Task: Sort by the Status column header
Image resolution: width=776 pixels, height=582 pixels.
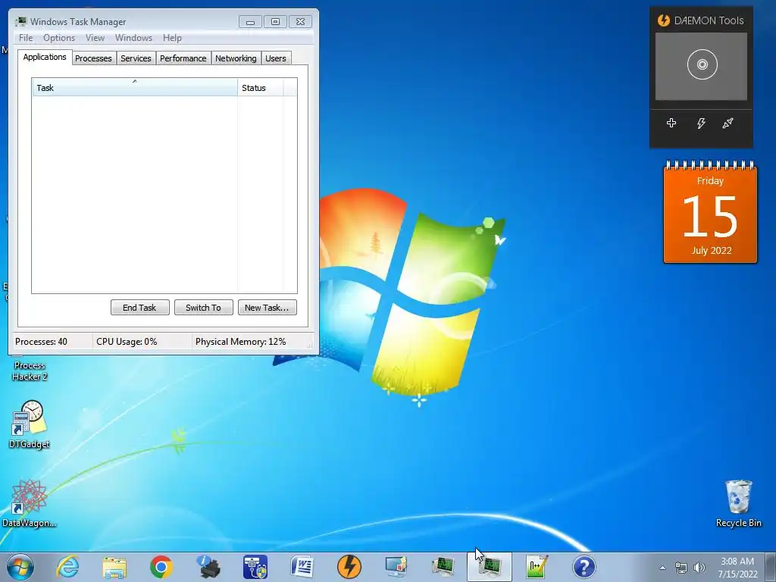Action: [261, 88]
